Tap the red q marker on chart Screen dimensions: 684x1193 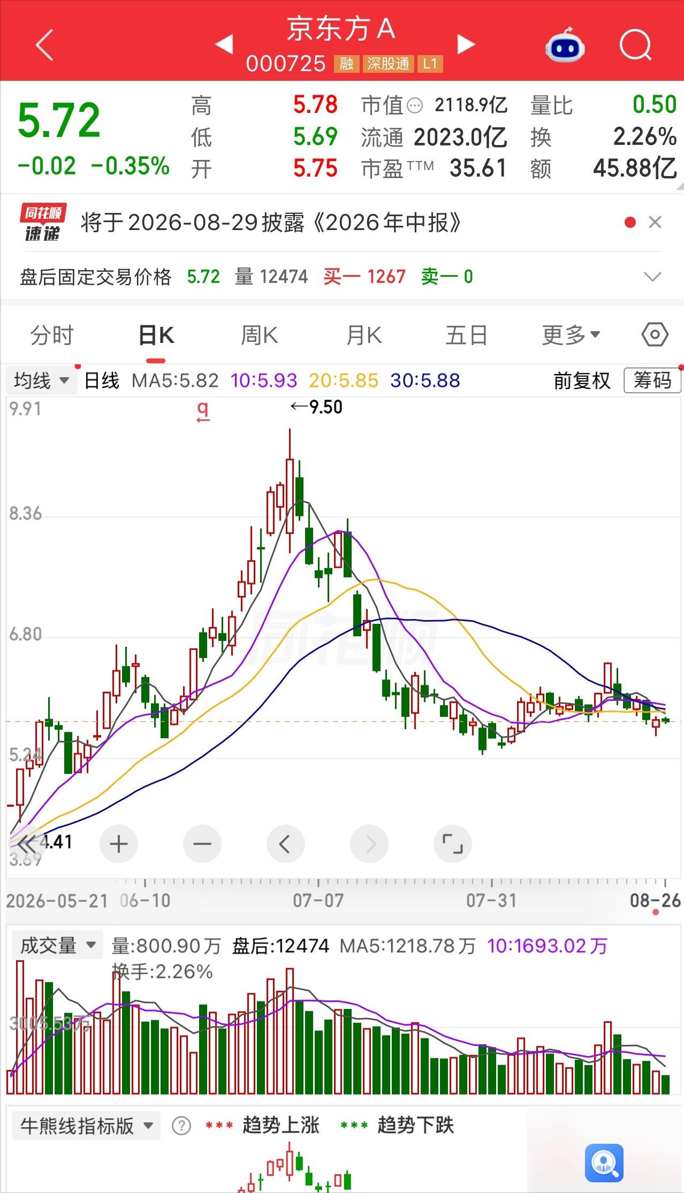[x=203, y=411]
